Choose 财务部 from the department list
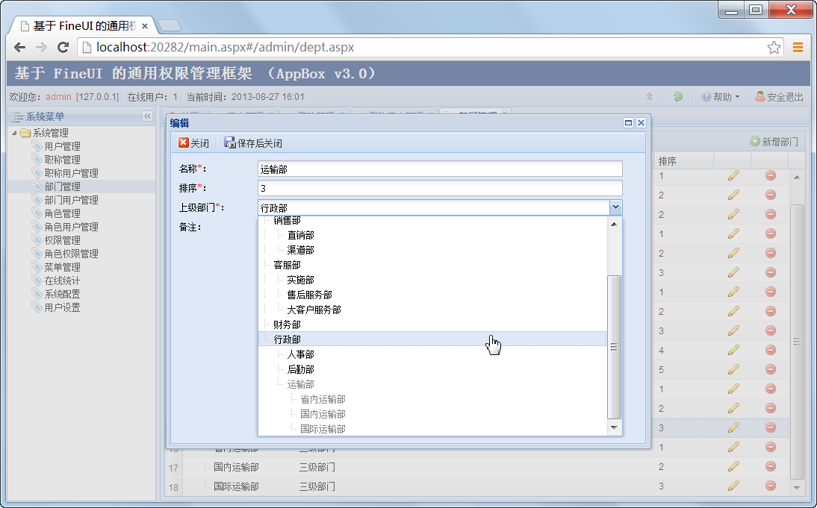 pyautogui.click(x=287, y=324)
